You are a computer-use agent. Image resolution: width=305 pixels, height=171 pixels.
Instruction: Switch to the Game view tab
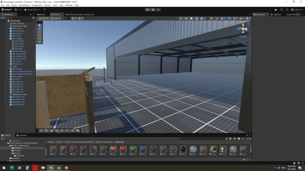[x=41, y=14]
